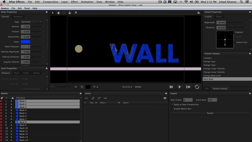Viewport: 252px width, 142px height.
Task: Toggle red marker for Mask 9
Action: coord(1,125)
